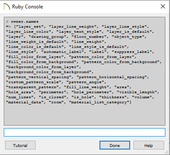The height and width of the screenshot is (155, 170).
Task: Click the "automatic_label" entry
Action: click(x=64, y=52)
